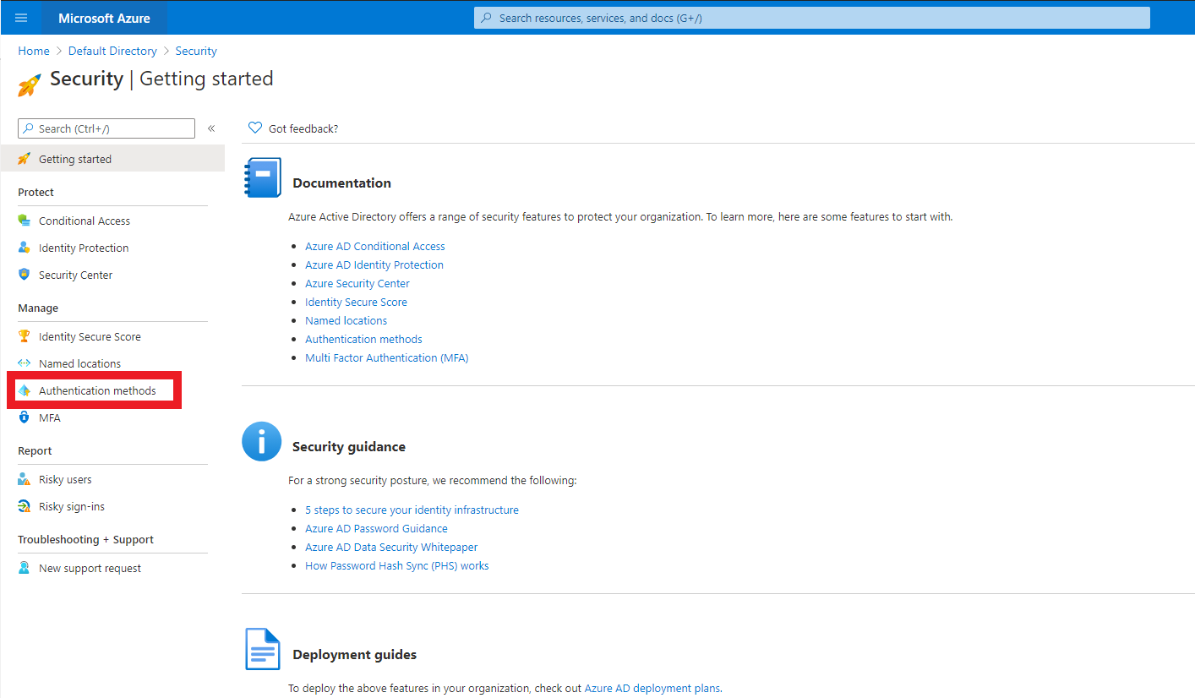This screenshot has height=698, width=1195.
Task: Go to Home breadcrumb
Action: click(x=34, y=51)
